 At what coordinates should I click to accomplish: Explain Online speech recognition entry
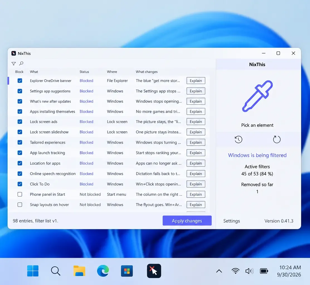tap(196, 174)
